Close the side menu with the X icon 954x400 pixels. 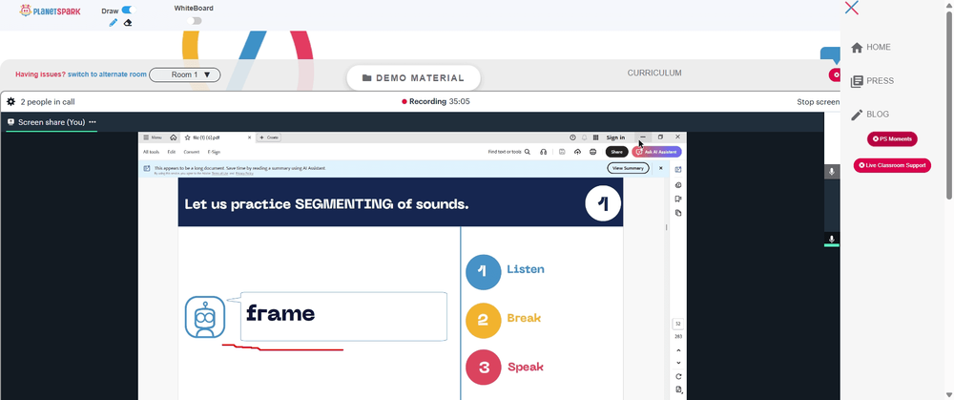(x=852, y=8)
